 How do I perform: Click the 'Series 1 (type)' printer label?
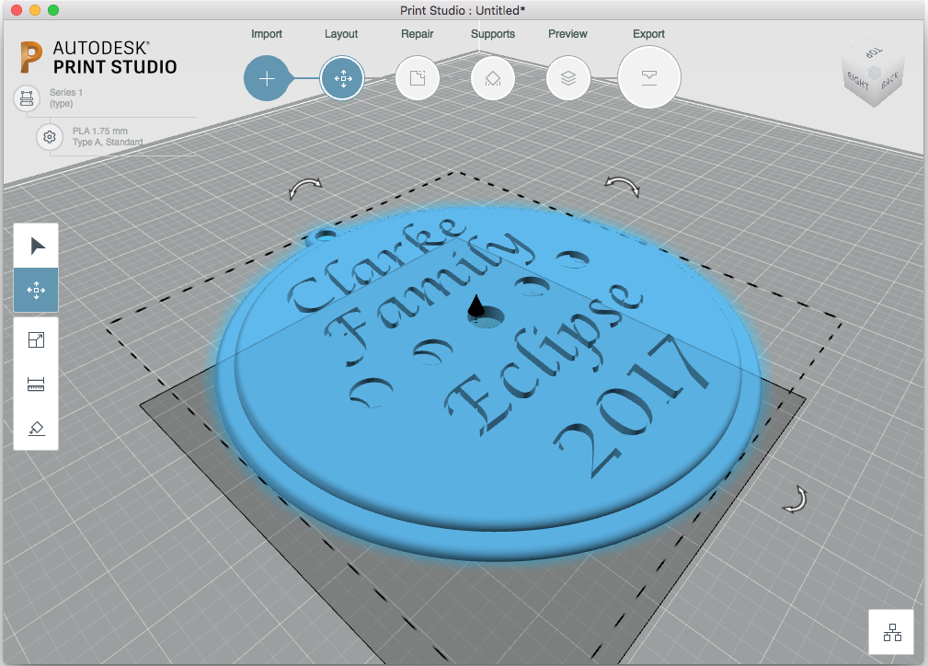[x=65, y=98]
